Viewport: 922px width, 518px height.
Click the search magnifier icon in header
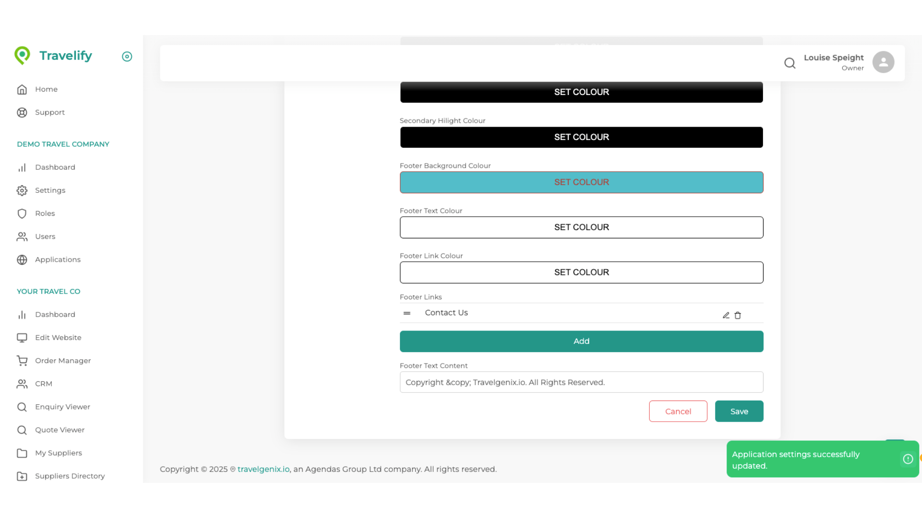click(x=789, y=63)
